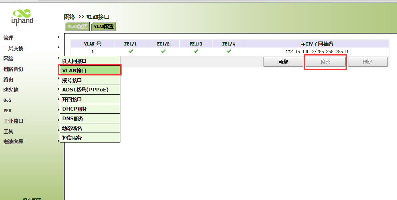Image resolution: width=397 pixels, height=200 pixels.
Task: Open the 防火墙 sidebar menu
Action: click(11, 90)
